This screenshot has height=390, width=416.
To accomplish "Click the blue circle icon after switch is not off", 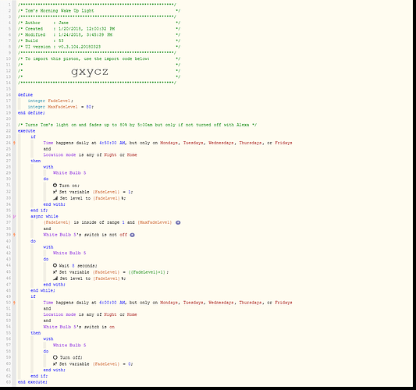I will click(x=132, y=235).
